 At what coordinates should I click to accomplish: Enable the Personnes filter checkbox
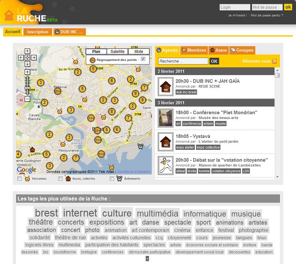[19, 179]
